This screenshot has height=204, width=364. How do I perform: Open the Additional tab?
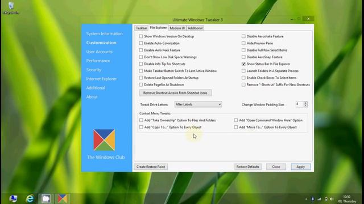pos(195,28)
